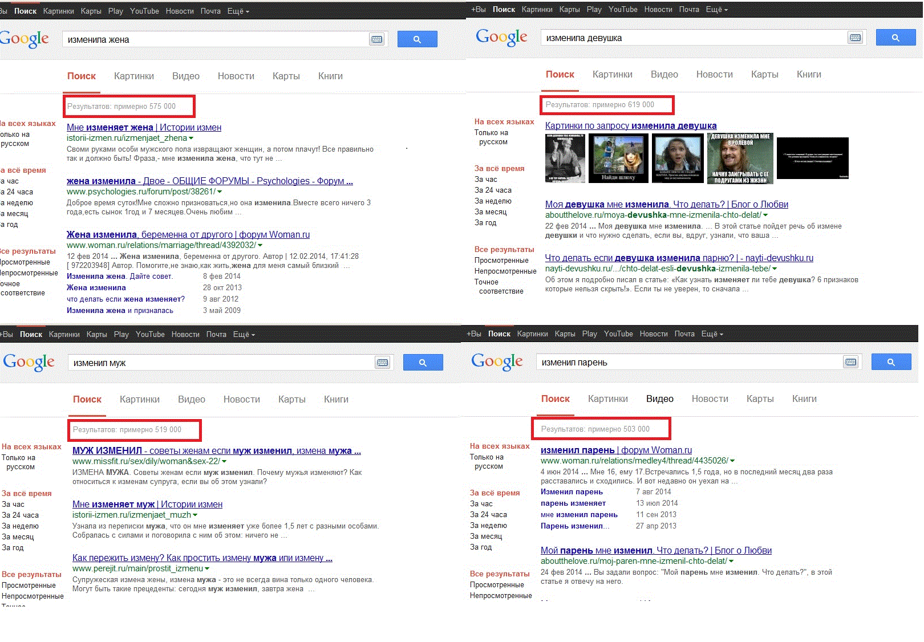Open virtual keyboard in 'изменила девушка' search box
Screen dimensions: 924x642
pyautogui.click(x=855, y=38)
